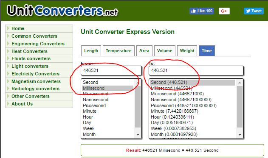
Task: Click the To list scrollbar thumb
Action: point(240,107)
